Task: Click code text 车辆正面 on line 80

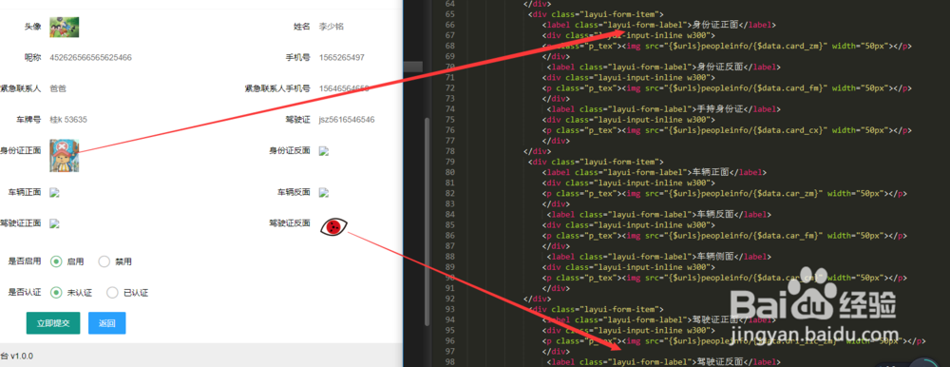Action: (x=711, y=172)
